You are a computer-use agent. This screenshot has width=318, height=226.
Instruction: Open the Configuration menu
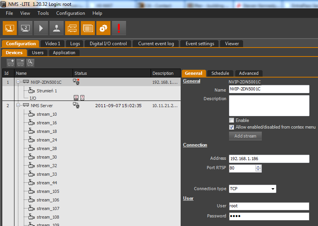coord(71,13)
